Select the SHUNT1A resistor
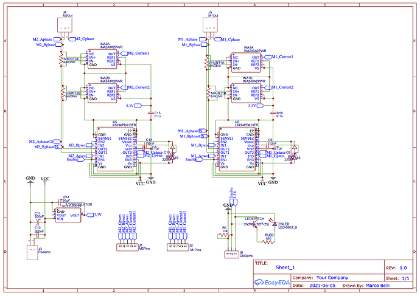The height and width of the screenshot is (296, 420). coord(206,63)
